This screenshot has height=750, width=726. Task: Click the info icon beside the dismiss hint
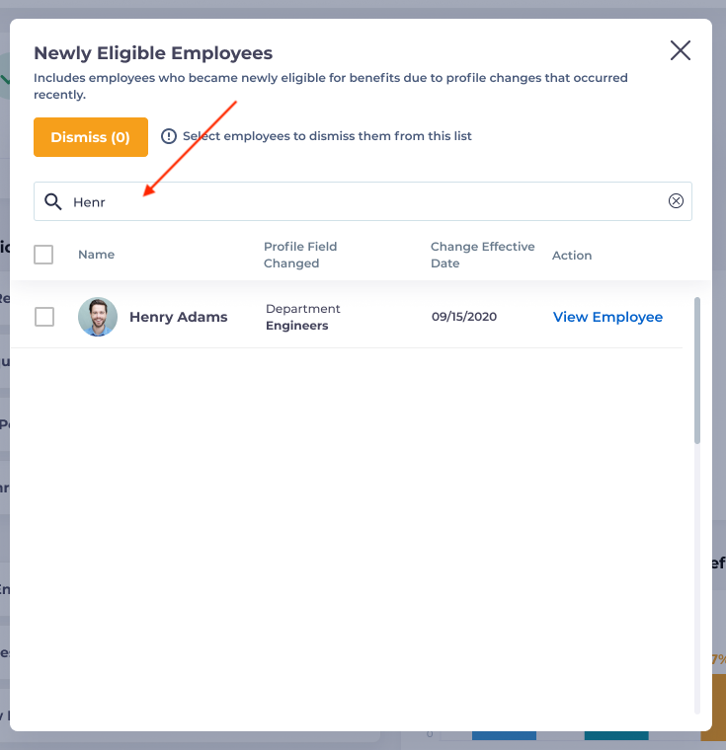click(169, 136)
